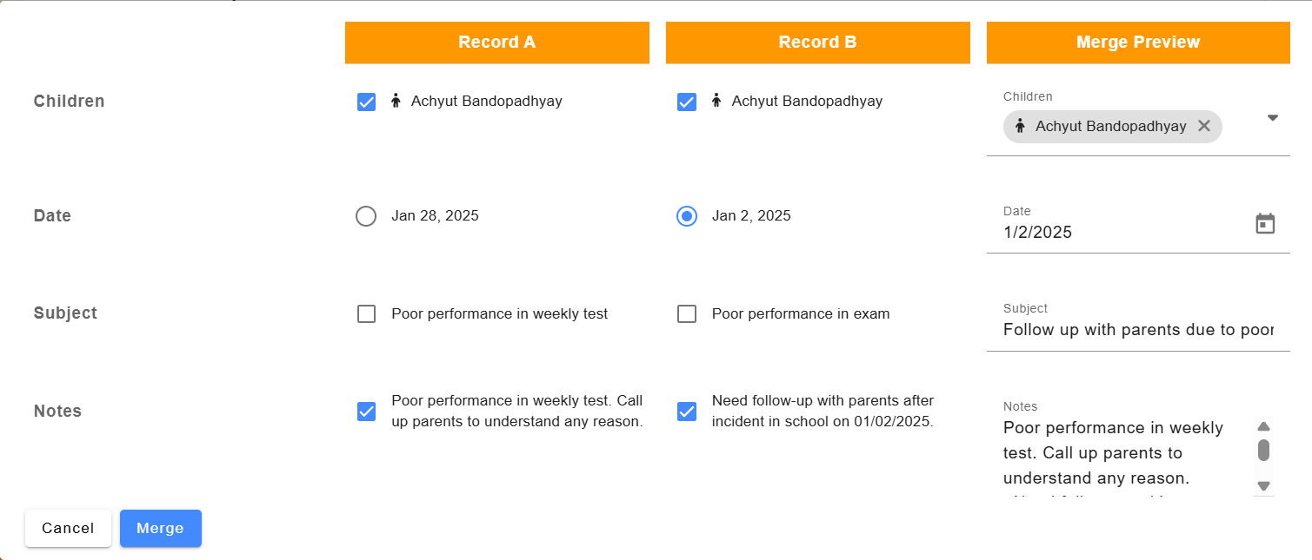The image size is (1312, 560).
Task: Open the calendar picker in the Date field
Action: 1265,223
